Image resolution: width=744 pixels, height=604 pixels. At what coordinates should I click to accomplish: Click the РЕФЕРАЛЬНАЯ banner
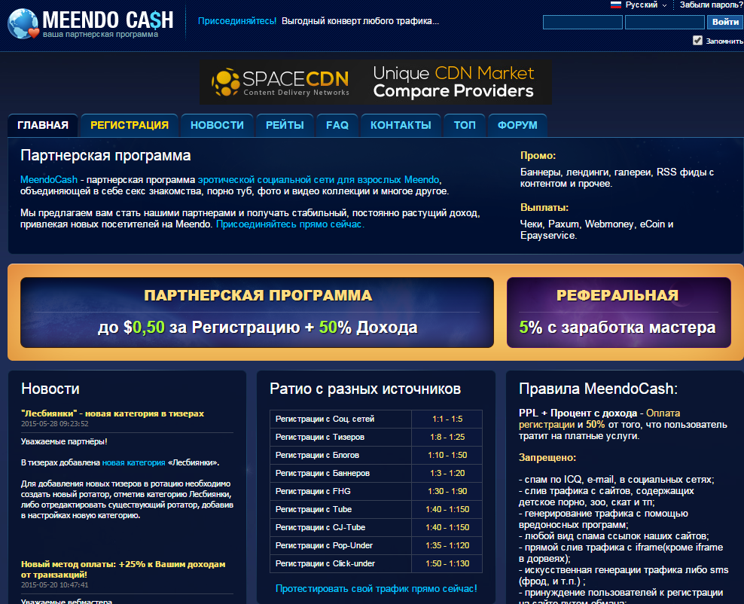[x=618, y=313]
